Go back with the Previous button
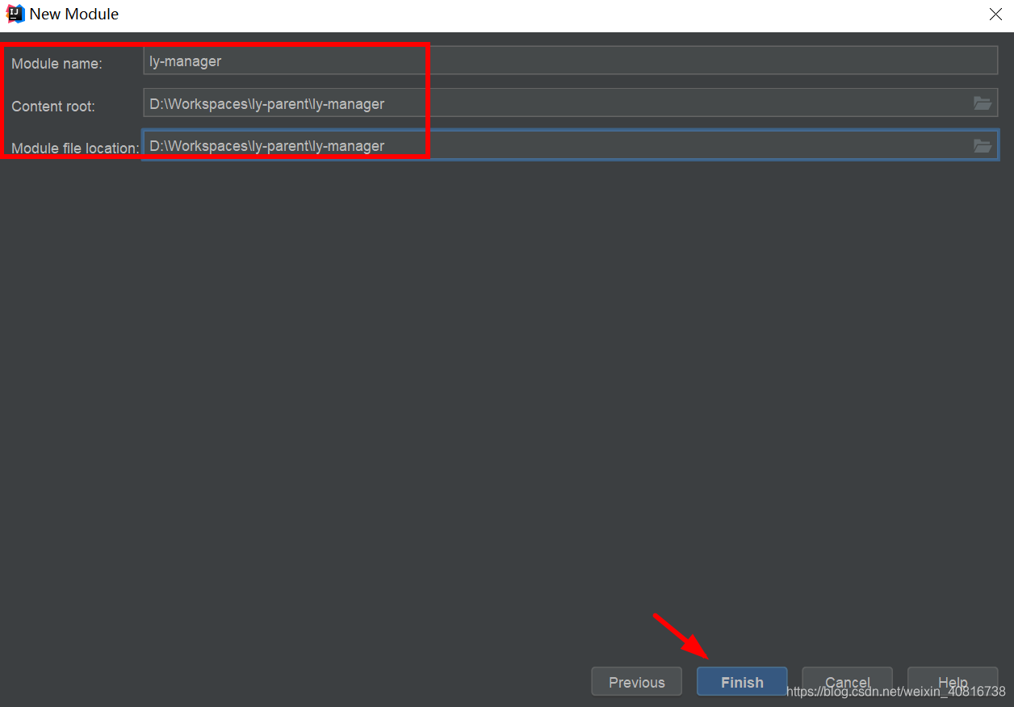 (637, 682)
